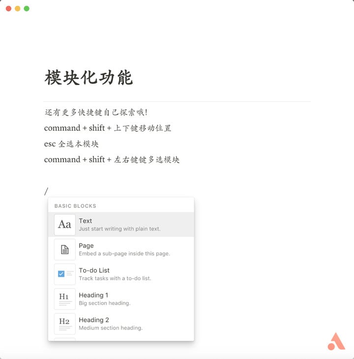Click the line about 左右键键多选模块
The height and width of the screenshot is (359, 354).
click(112, 159)
